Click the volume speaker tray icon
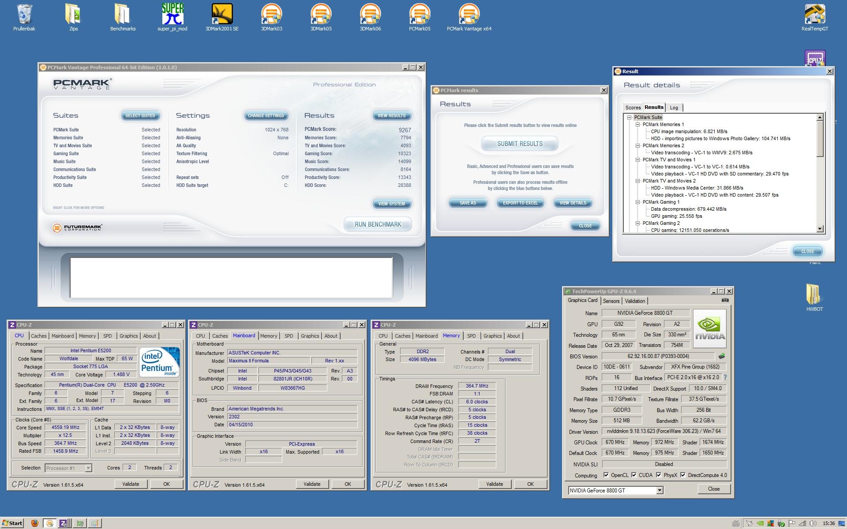The image size is (847, 529). pyautogui.click(x=813, y=523)
